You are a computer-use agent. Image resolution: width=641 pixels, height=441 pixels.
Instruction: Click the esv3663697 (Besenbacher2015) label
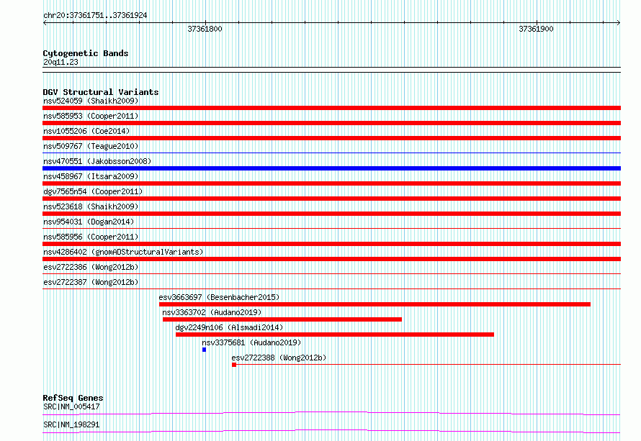click(x=219, y=297)
